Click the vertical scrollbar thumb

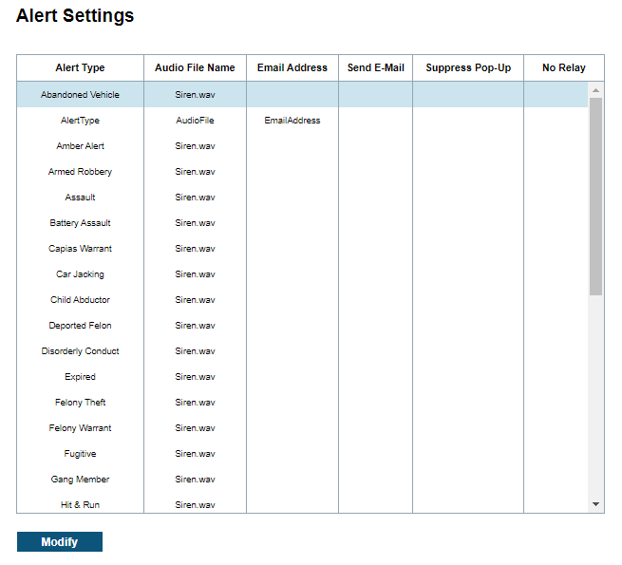(595, 196)
